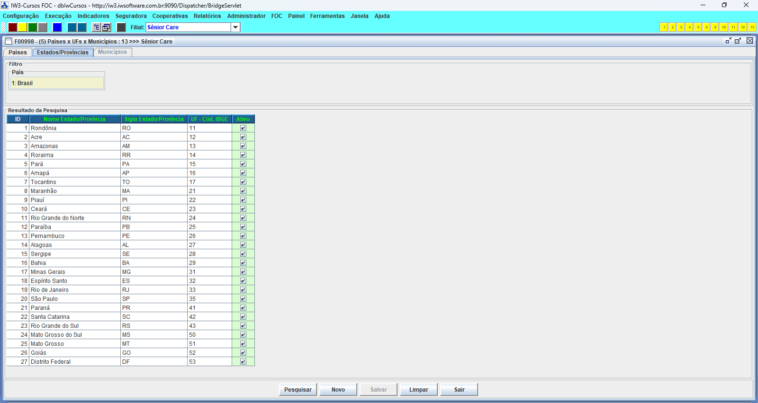Click the dark red toolbar square

coord(13,27)
